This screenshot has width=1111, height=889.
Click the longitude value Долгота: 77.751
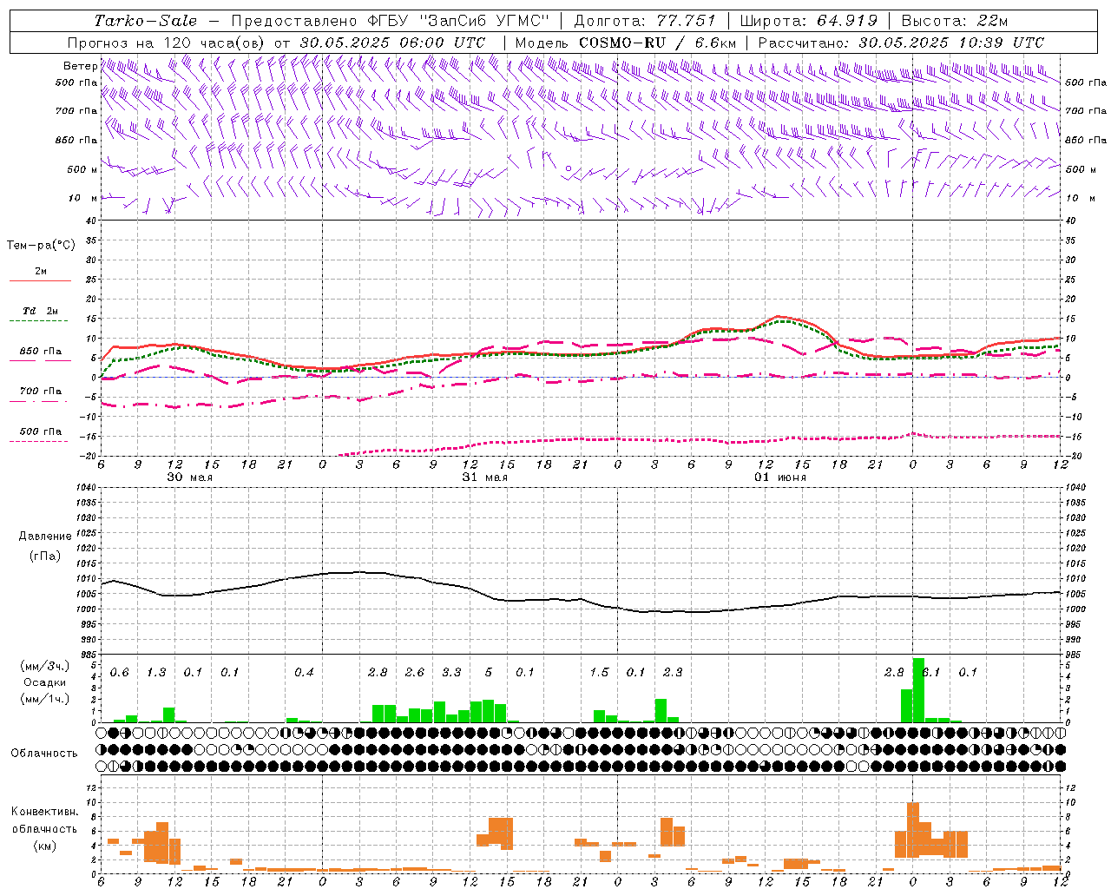[645, 21]
